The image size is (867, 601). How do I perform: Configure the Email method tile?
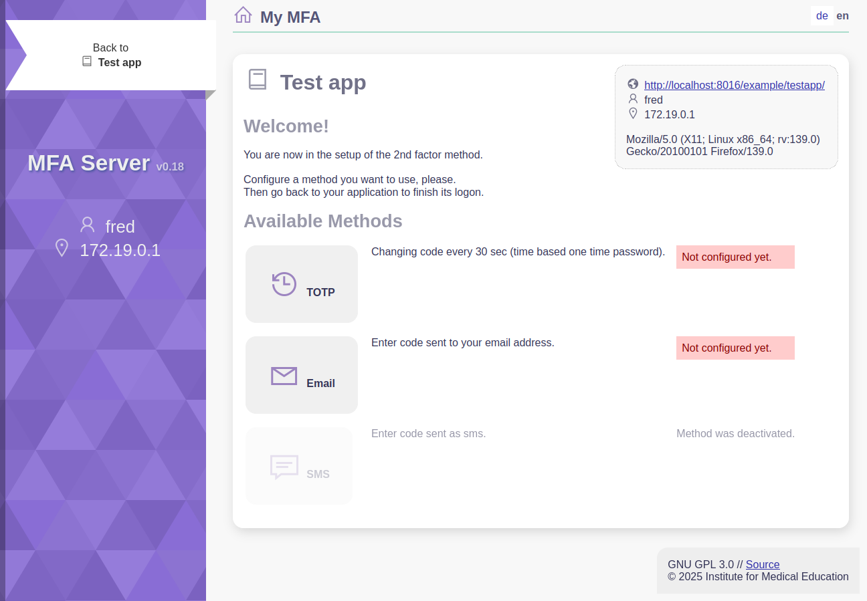click(x=302, y=375)
